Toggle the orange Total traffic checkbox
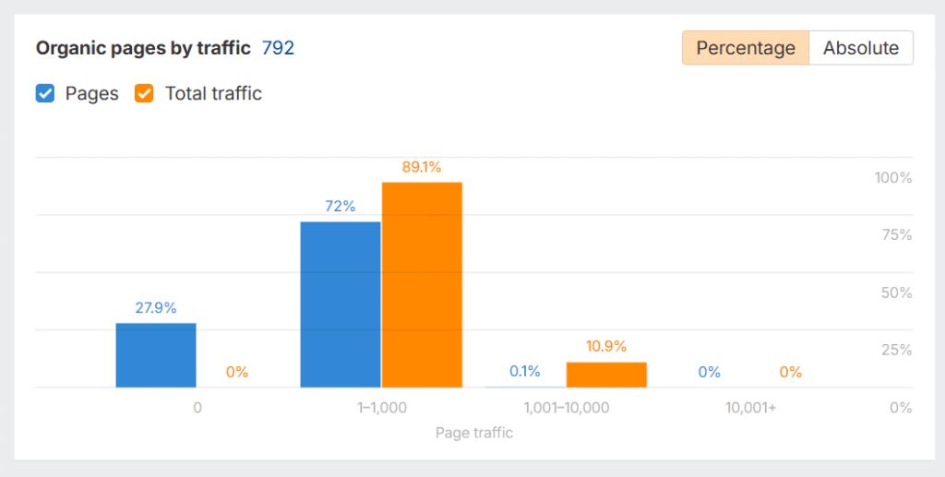The height and width of the screenshot is (477, 945). click(144, 93)
